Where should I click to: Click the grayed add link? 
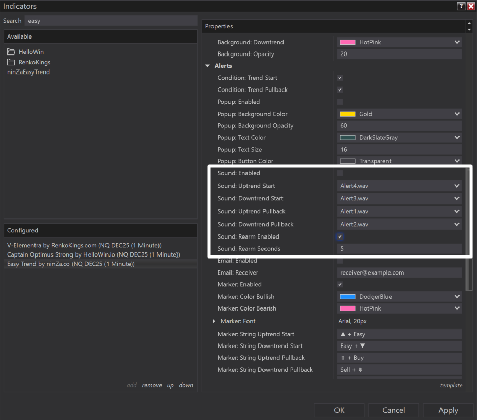(131, 385)
